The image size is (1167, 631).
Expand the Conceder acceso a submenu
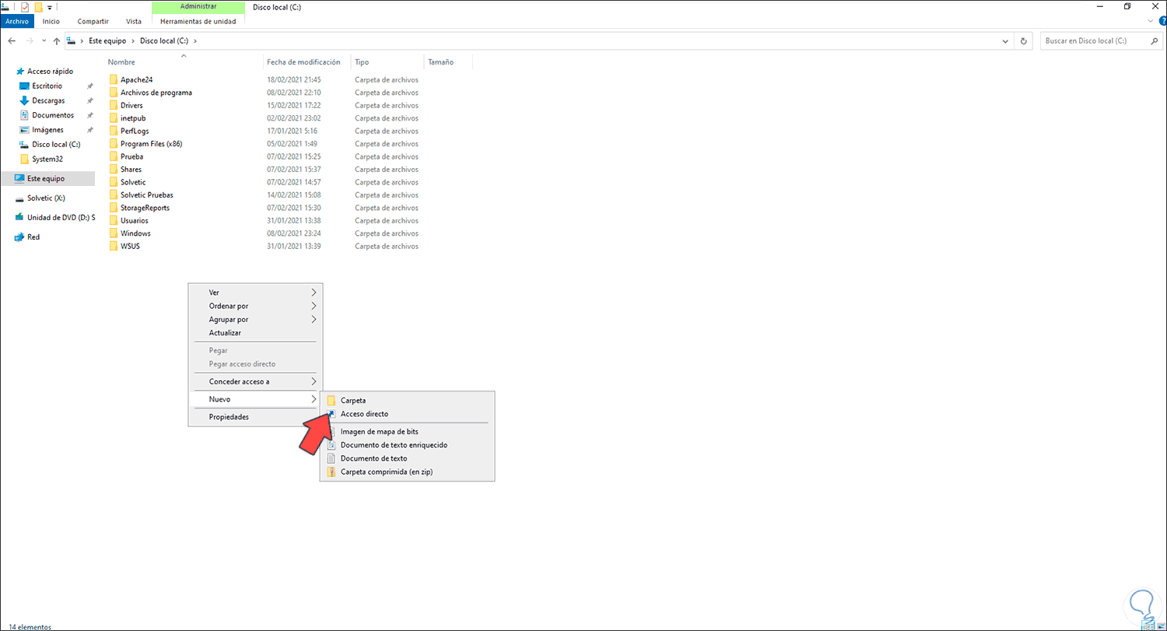pyautogui.click(x=238, y=381)
